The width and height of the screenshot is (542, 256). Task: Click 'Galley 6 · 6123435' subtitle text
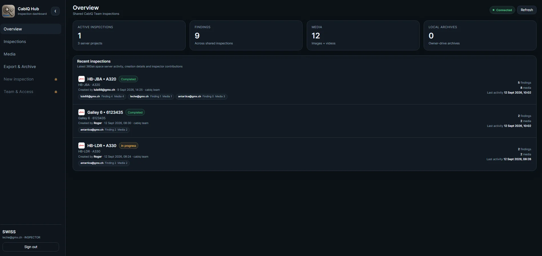coord(92,118)
